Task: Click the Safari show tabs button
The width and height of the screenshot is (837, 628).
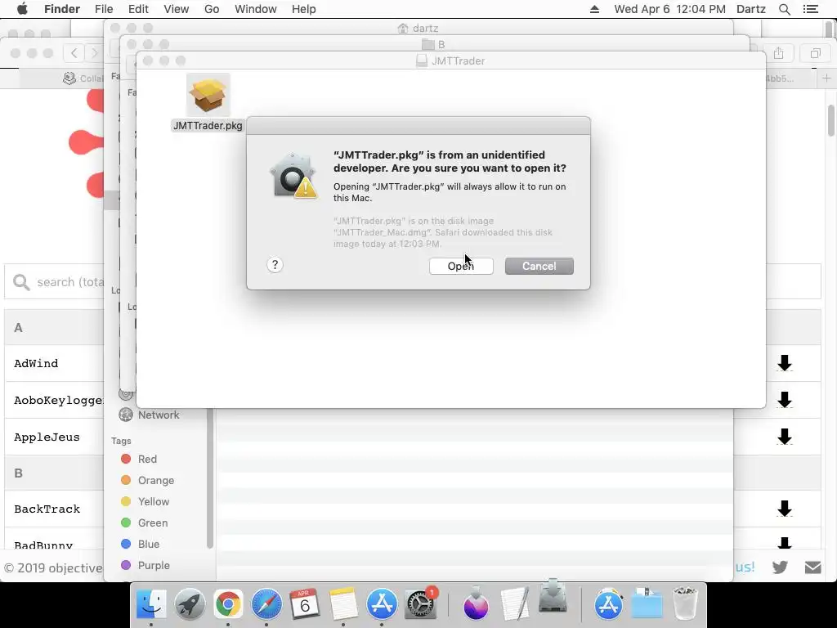Action: point(816,53)
